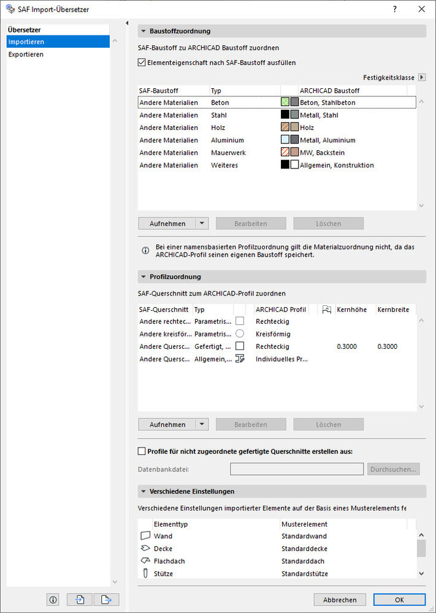This screenshot has height=613, width=436.
Task: Click the Flachdach element type icon
Action: pos(145,561)
